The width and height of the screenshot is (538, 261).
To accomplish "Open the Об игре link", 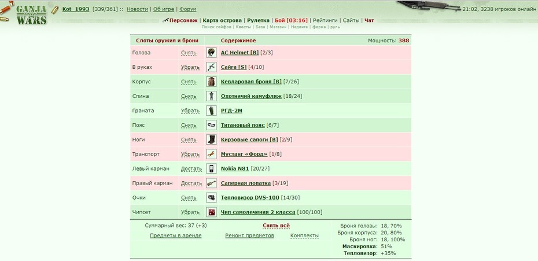I will (164, 9).
